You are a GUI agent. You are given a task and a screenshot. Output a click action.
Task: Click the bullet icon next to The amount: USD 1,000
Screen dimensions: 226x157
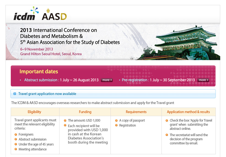65,120
